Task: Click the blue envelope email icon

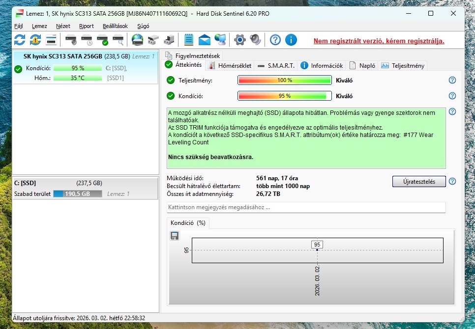Action: (205, 40)
